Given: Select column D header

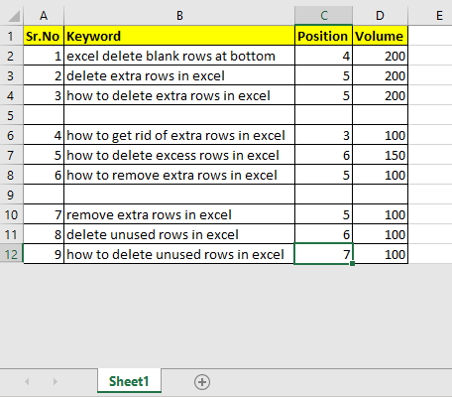Looking at the screenshot, I should point(381,16).
